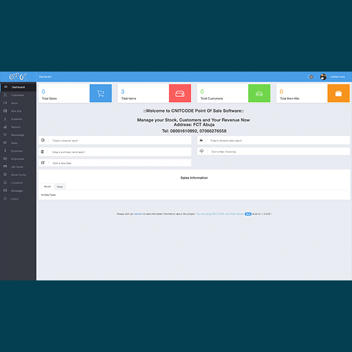This screenshot has height=352, width=352.
Task: Click the Sales Information heading
Action: coord(194,178)
